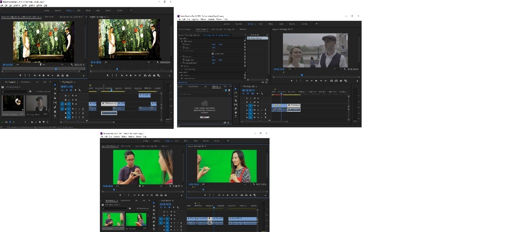Open timeline wrench settings in the green-screen window

pyautogui.click(x=178, y=208)
